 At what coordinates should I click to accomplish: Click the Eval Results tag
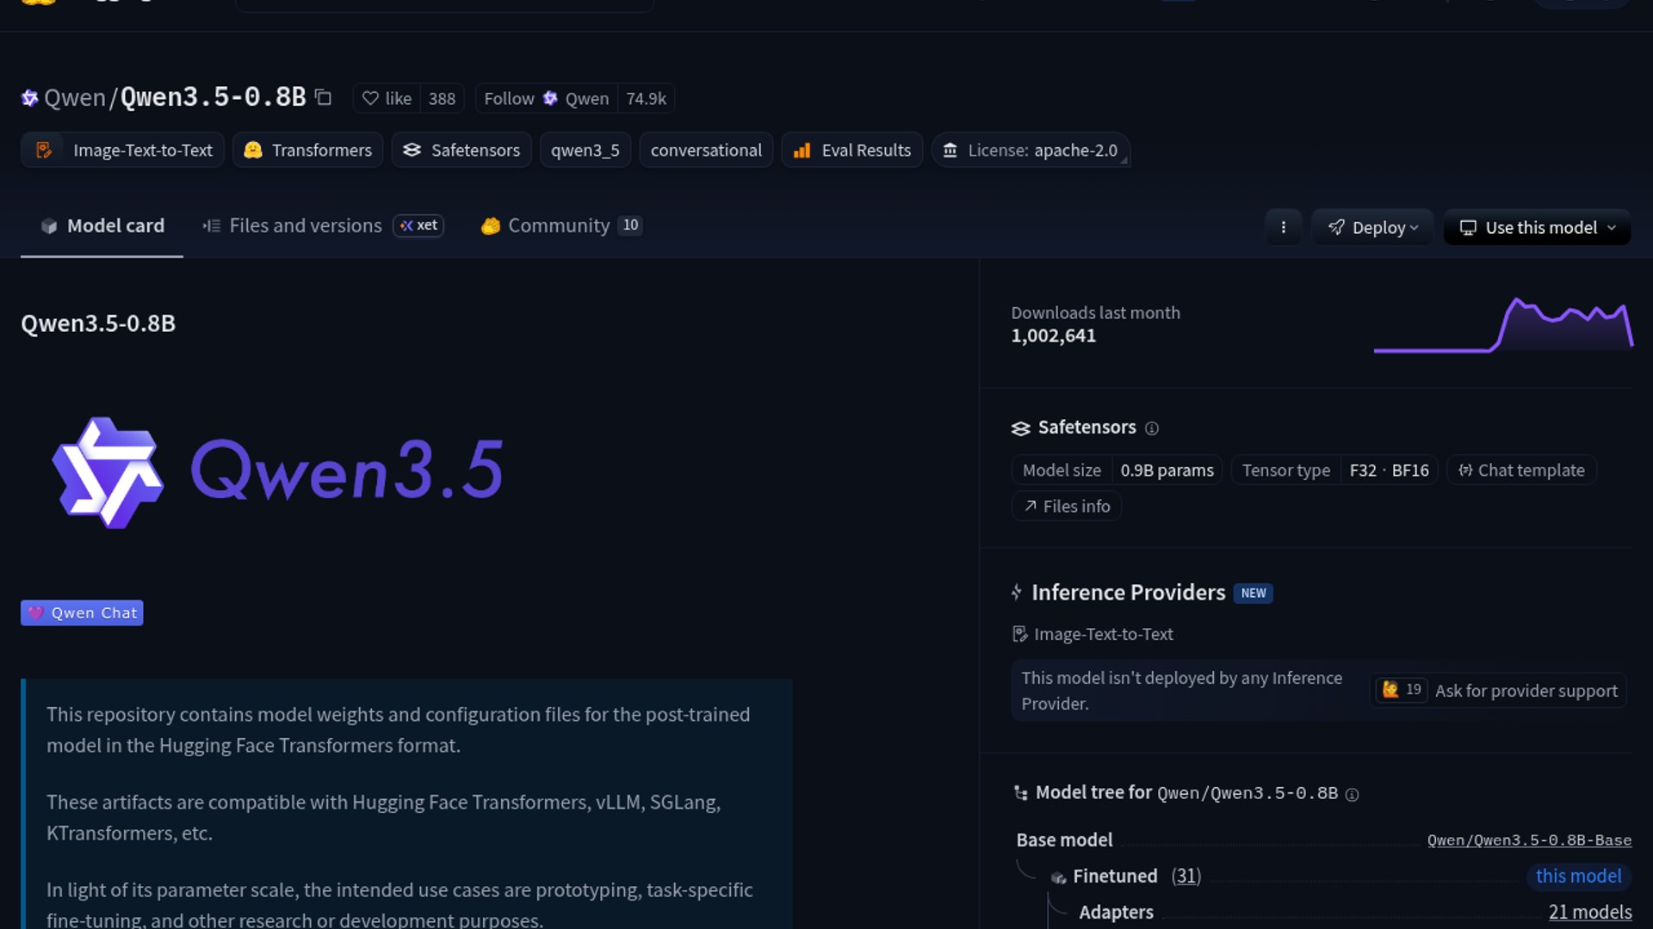click(x=852, y=151)
